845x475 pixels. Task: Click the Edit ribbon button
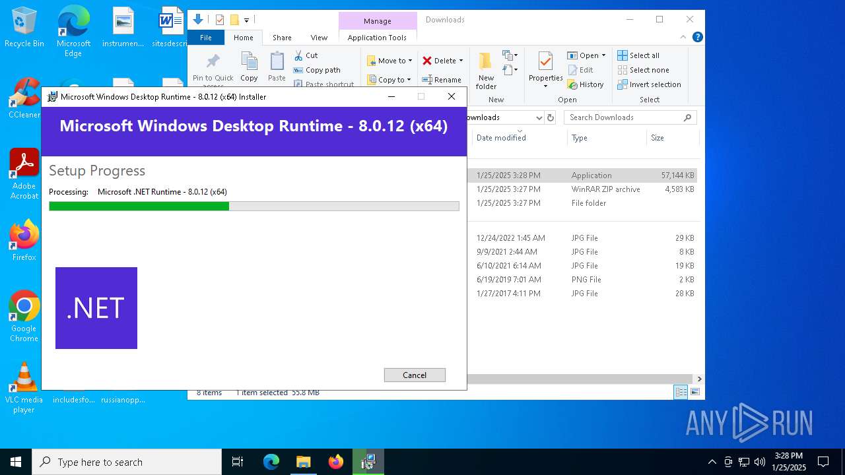point(580,70)
